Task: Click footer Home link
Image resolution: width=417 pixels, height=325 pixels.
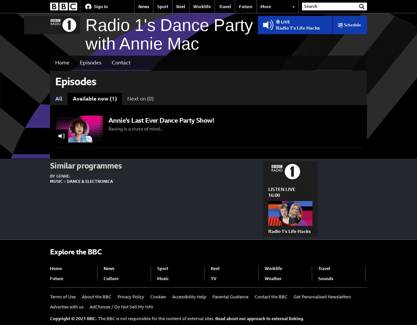Action: (56, 268)
